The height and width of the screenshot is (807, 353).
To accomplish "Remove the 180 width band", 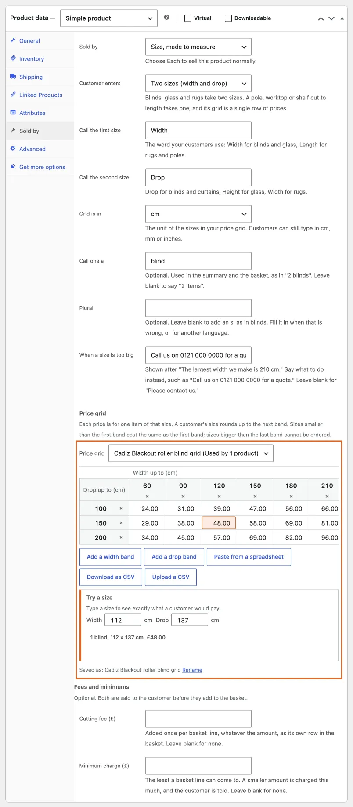I will coord(291,497).
